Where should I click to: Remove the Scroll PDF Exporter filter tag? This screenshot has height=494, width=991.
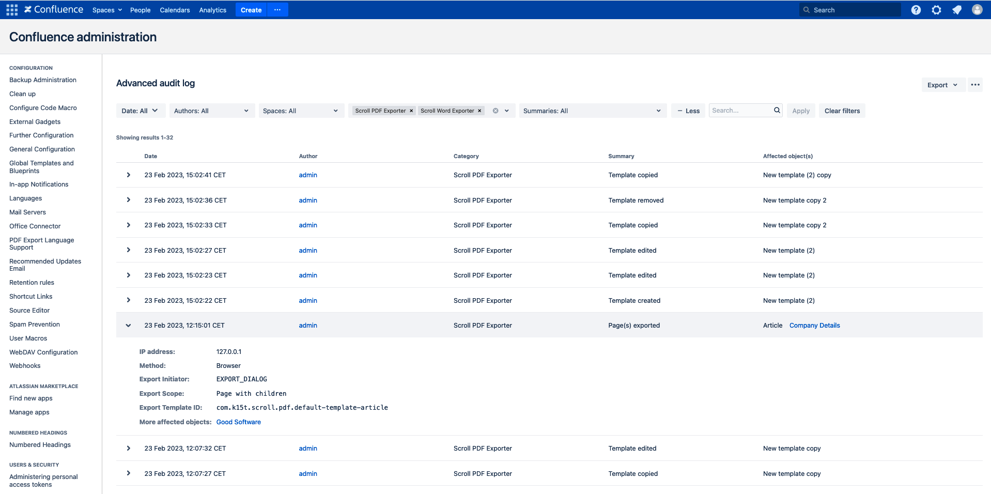(x=411, y=111)
